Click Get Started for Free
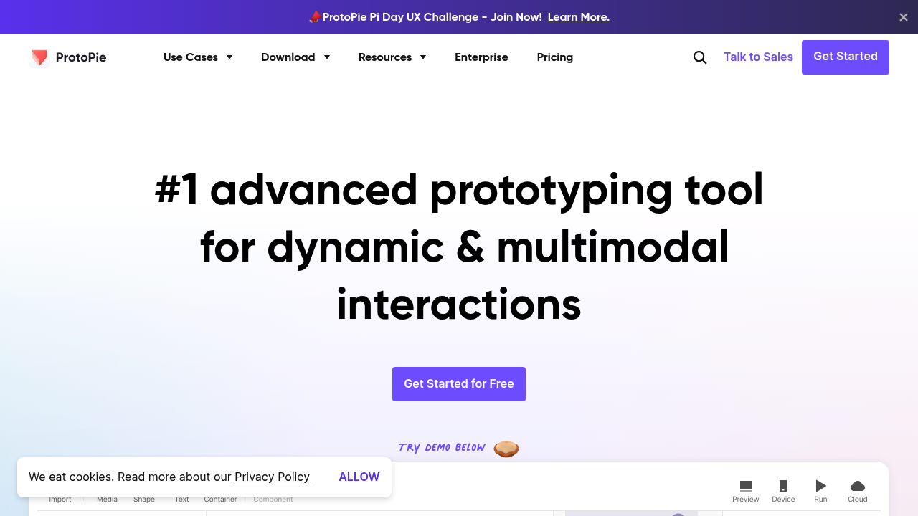 (x=458, y=384)
